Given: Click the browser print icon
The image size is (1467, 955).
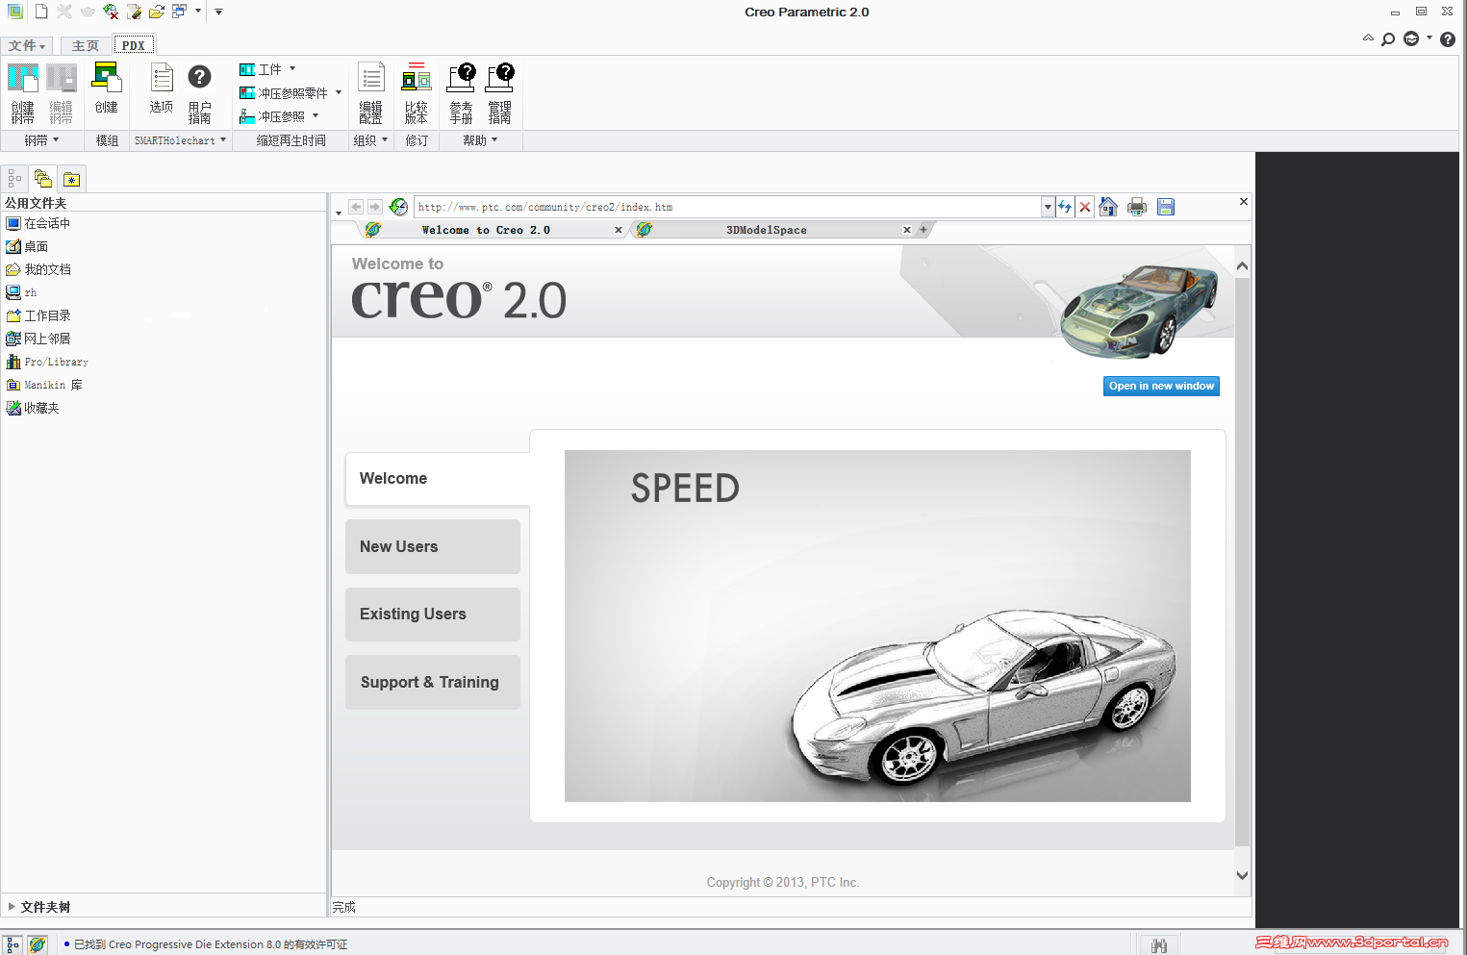Looking at the screenshot, I should pos(1137,207).
